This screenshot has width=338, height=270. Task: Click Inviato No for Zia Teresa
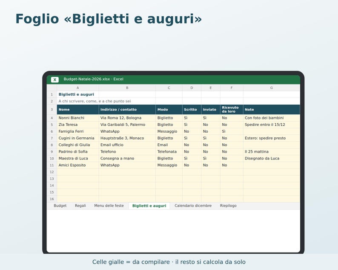point(211,125)
